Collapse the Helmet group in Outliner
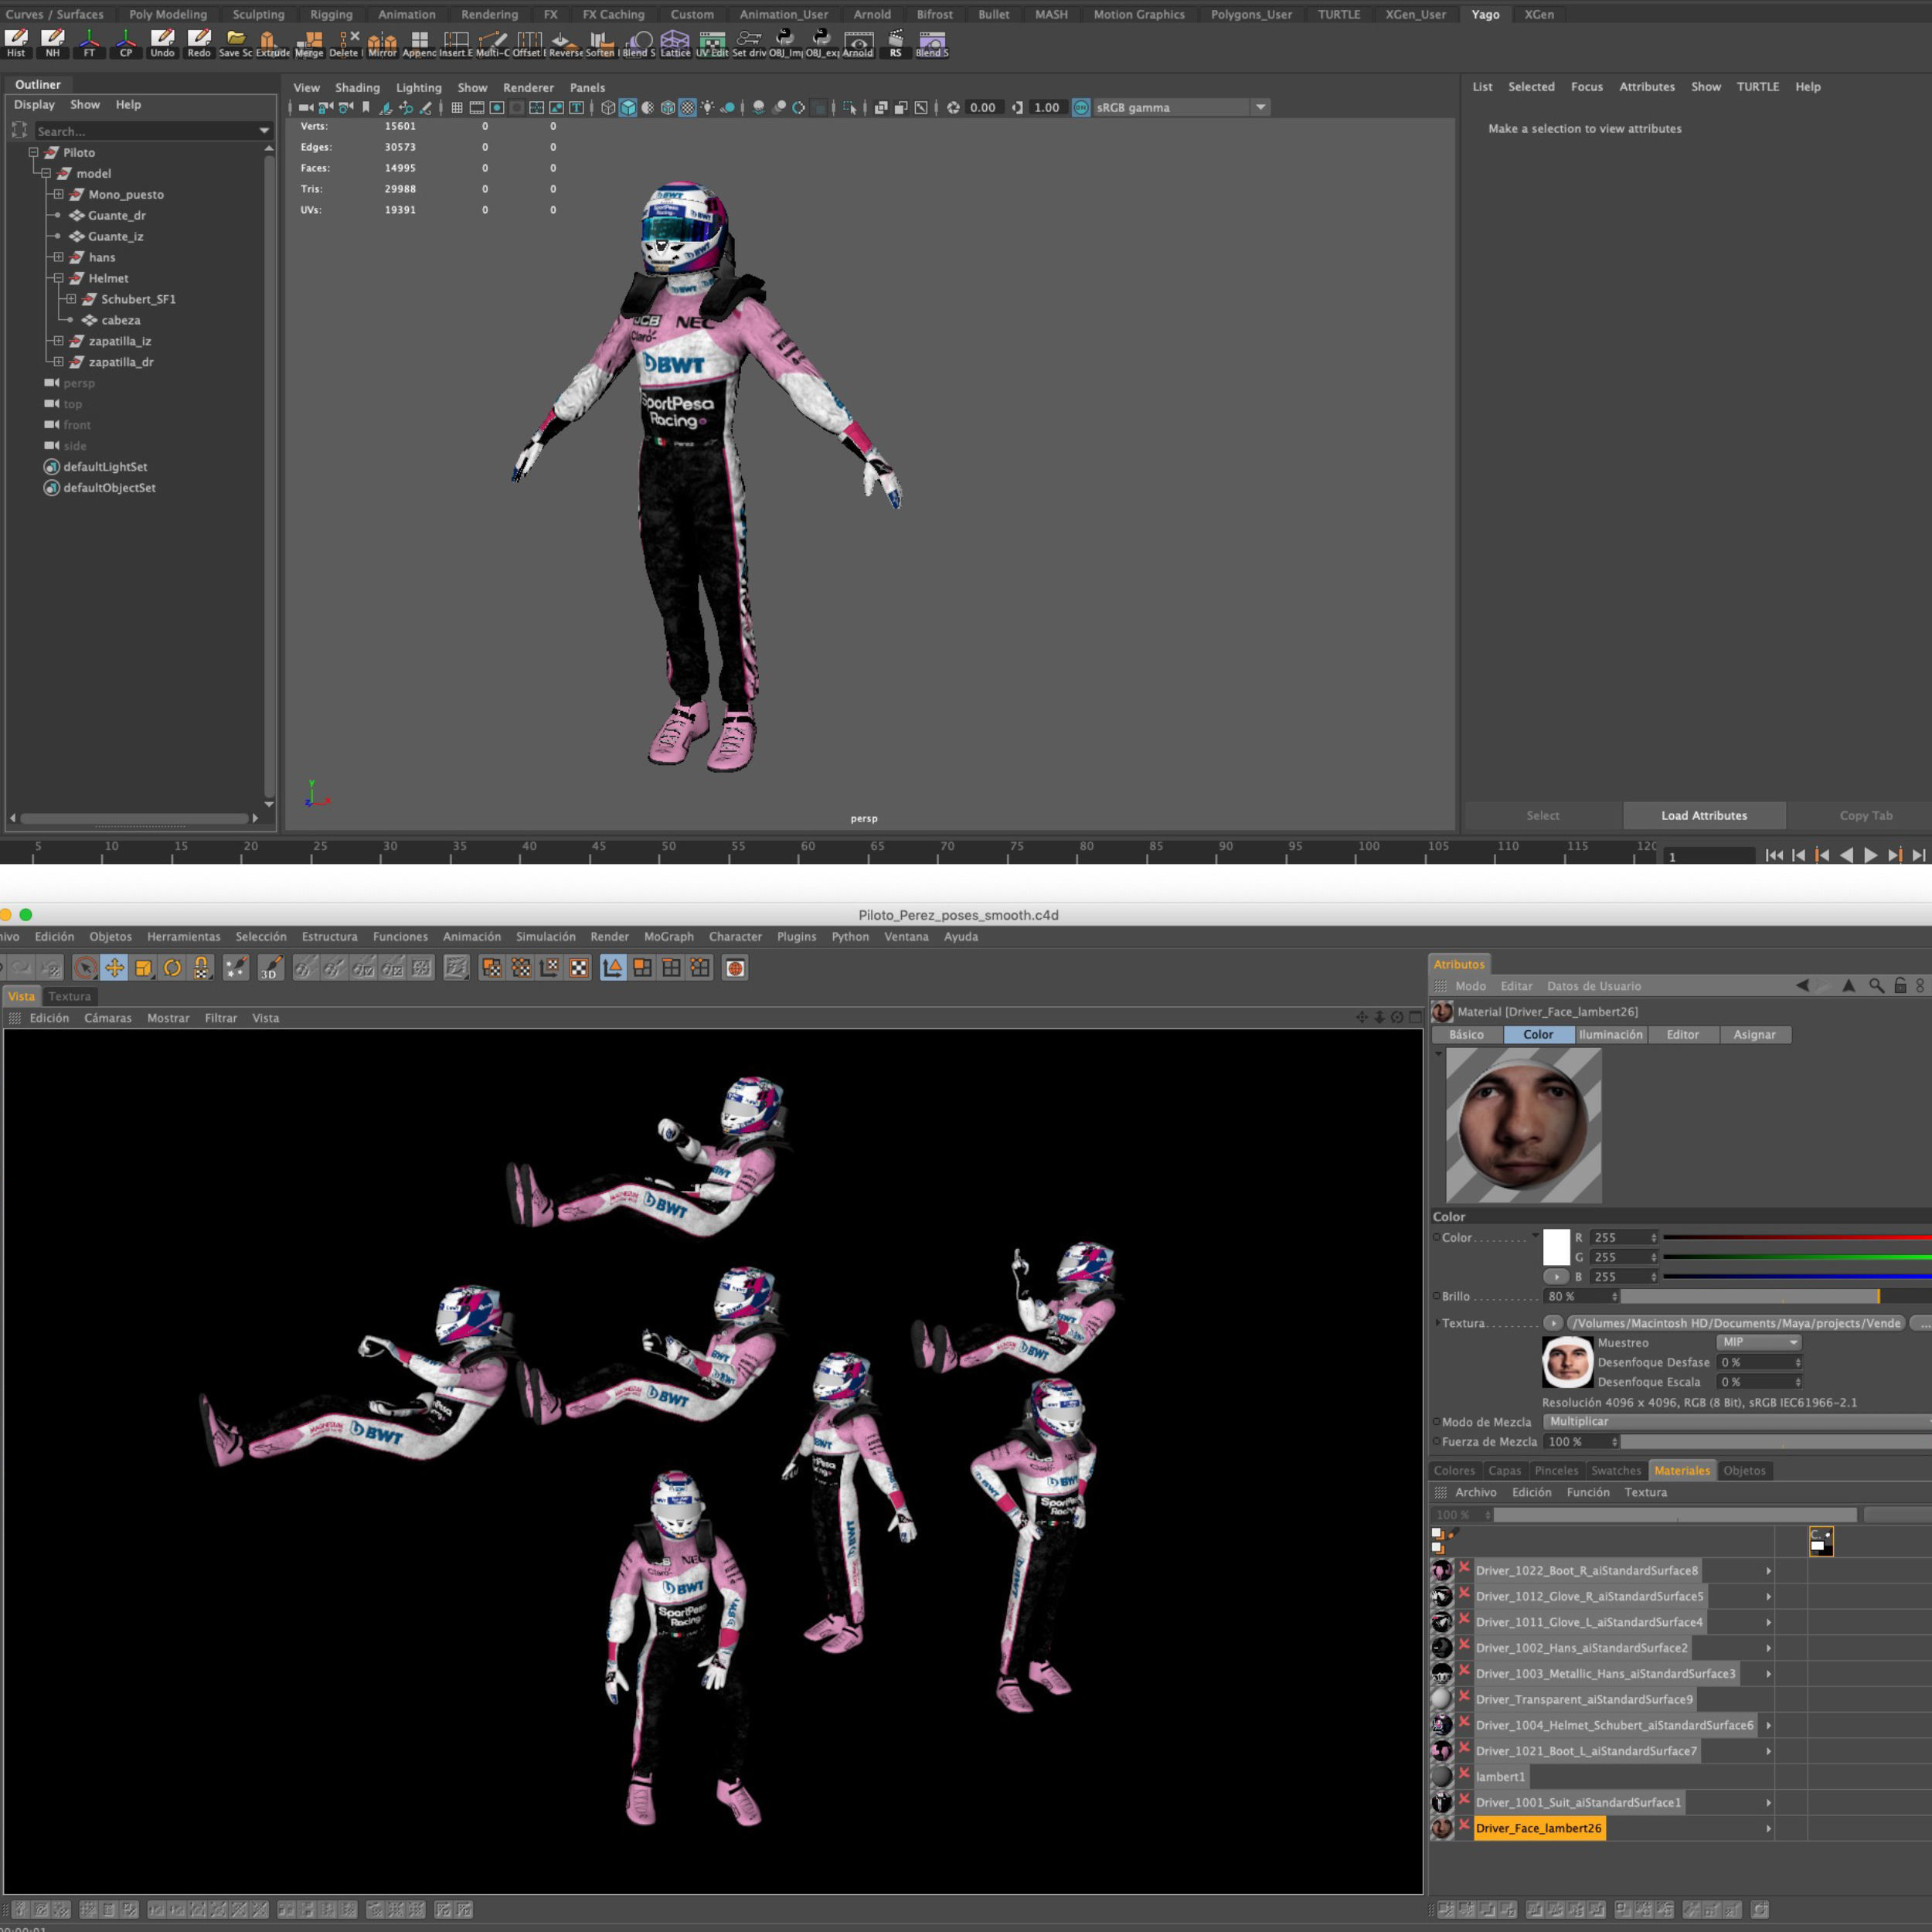This screenshot has width=1932, height=1932. point(58,278)
